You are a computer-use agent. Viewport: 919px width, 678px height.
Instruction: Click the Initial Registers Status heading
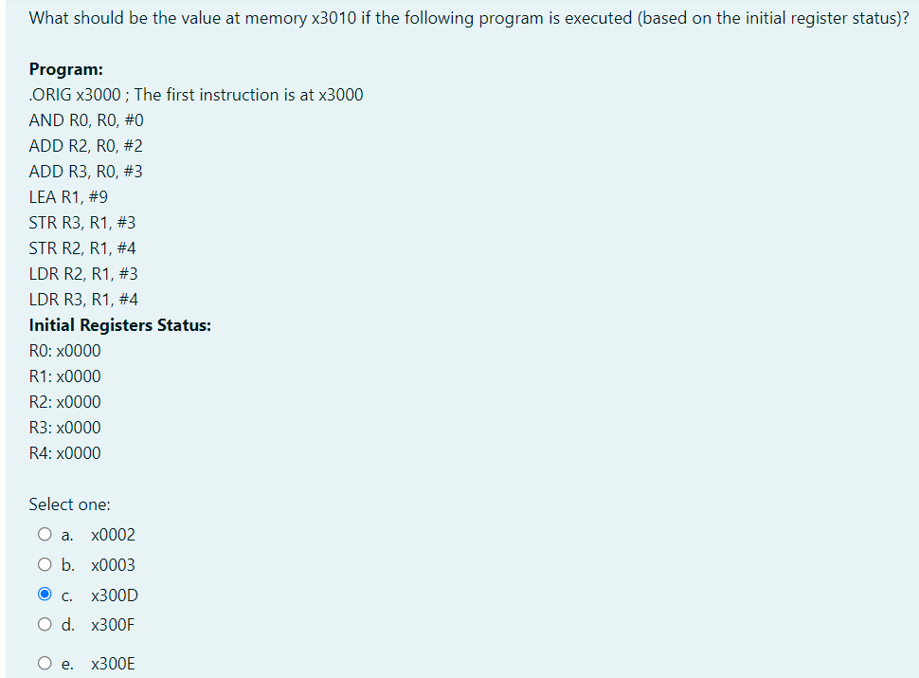point(119,324)
